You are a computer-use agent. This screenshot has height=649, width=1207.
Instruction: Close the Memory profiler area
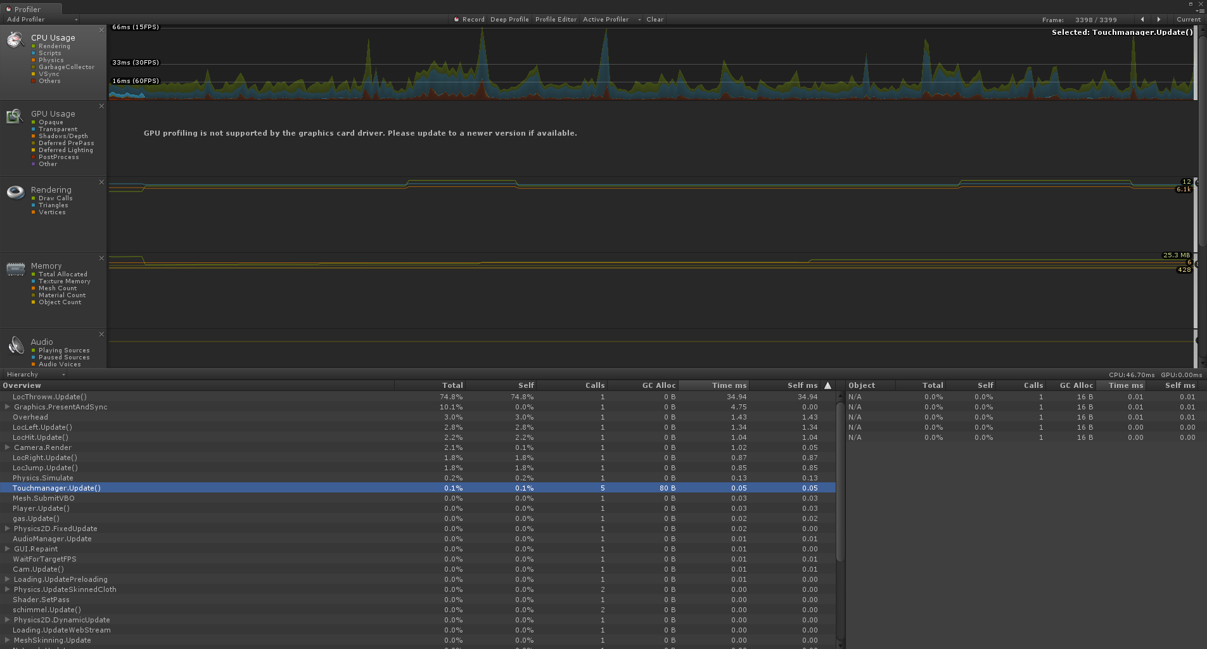101,258
